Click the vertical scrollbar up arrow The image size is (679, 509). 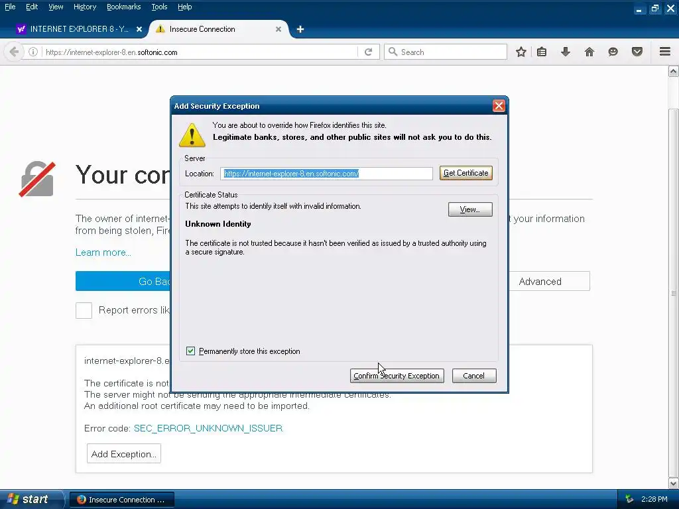click(673, 71)
